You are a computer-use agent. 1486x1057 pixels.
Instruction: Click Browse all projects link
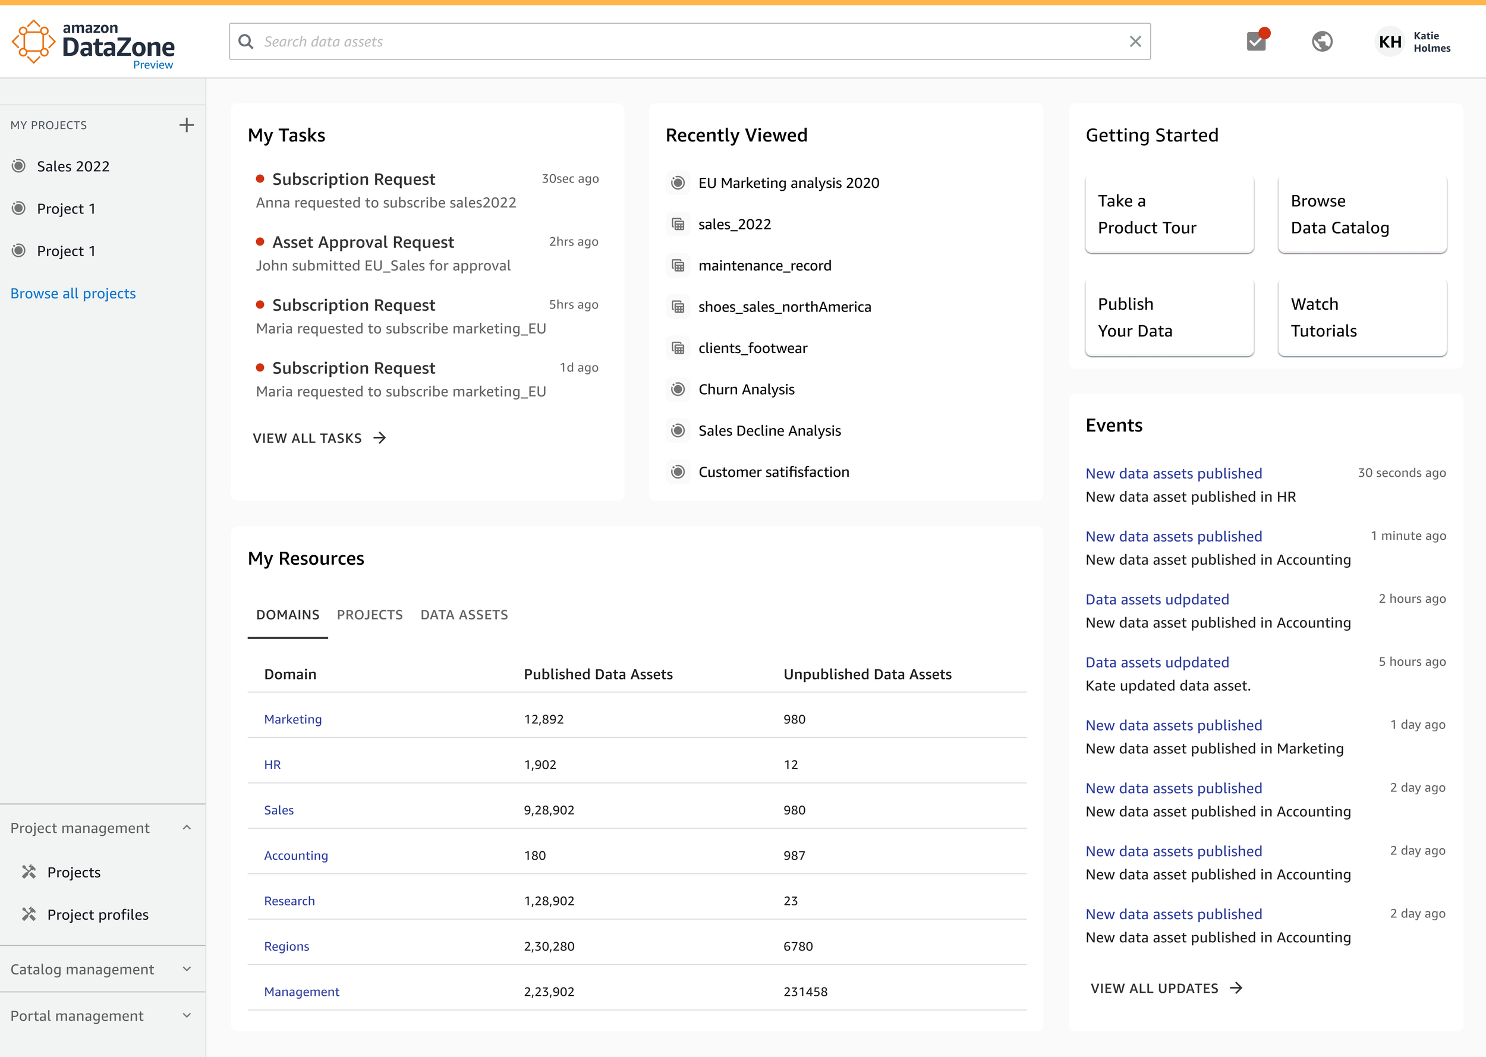[x=73, y=294]
